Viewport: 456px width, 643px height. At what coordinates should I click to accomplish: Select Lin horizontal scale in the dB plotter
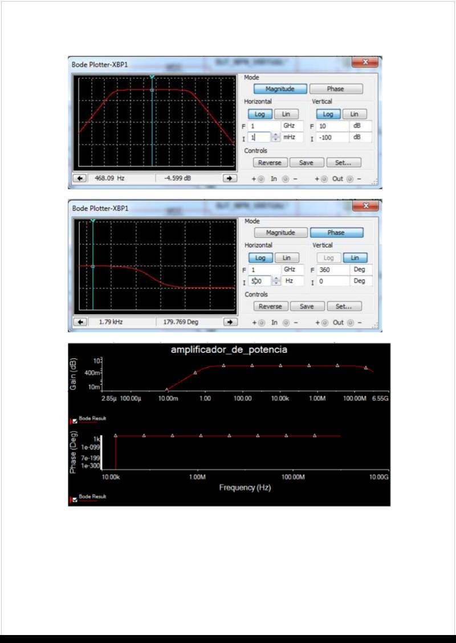(286, 114)
